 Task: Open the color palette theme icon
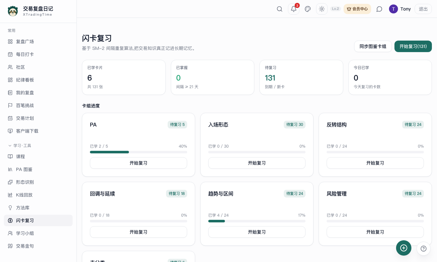308,9
